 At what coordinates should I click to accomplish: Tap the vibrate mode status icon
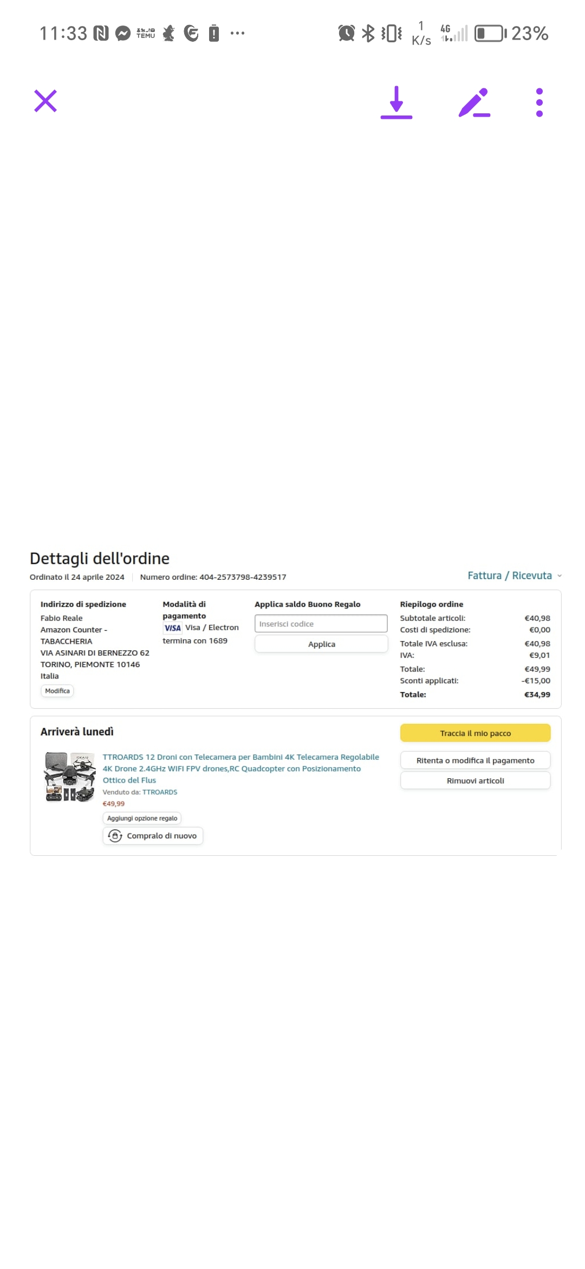pos(392,34)
